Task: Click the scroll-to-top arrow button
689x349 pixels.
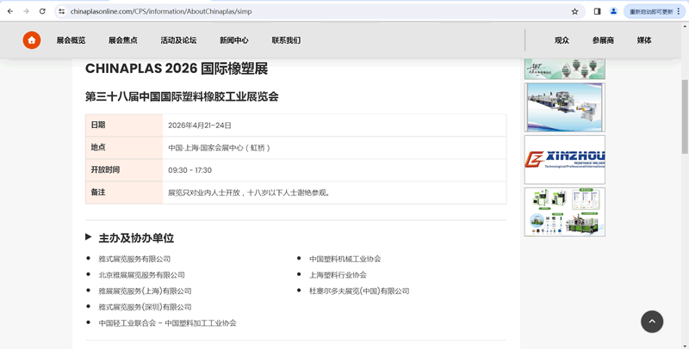Action: 651,321
